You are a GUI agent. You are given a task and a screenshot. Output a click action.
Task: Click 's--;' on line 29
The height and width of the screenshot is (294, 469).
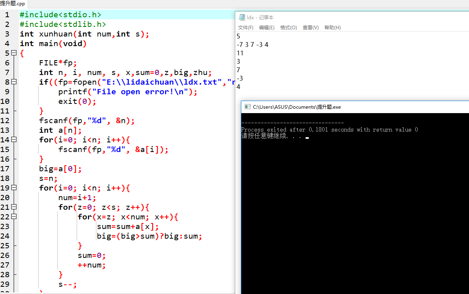coord(67,284)
